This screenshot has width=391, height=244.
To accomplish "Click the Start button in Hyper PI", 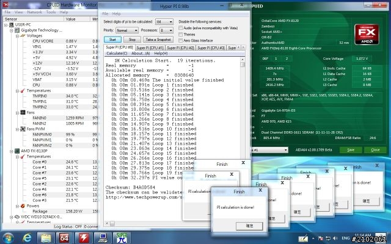I will click(x=112, y=39).
